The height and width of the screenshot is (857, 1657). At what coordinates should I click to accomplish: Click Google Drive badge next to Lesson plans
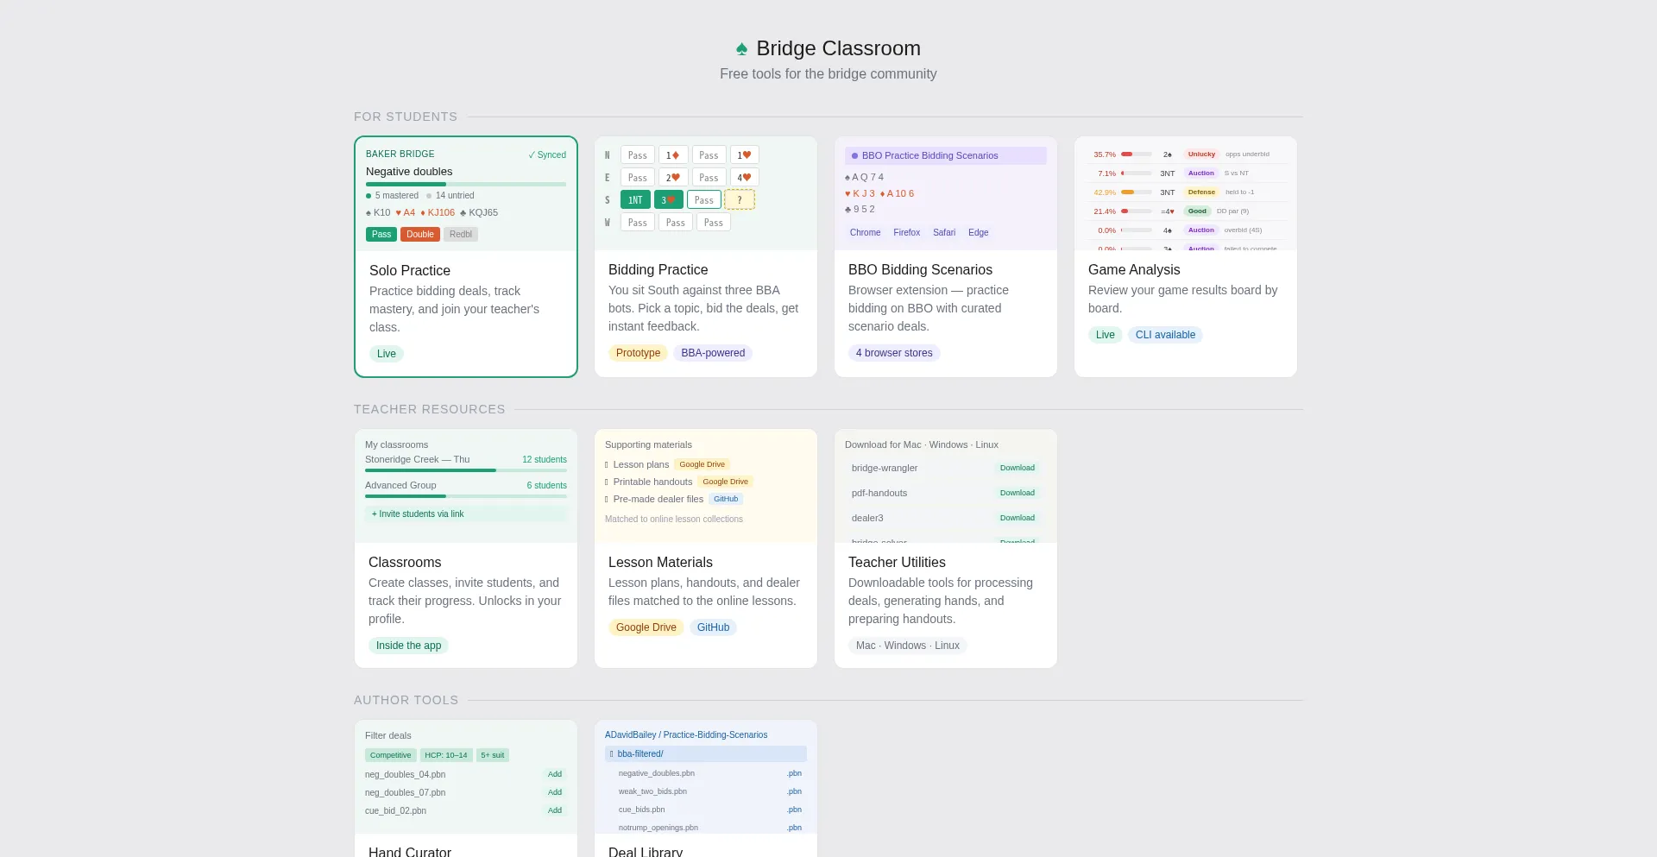pyautogui.click(x=702, y=464)
